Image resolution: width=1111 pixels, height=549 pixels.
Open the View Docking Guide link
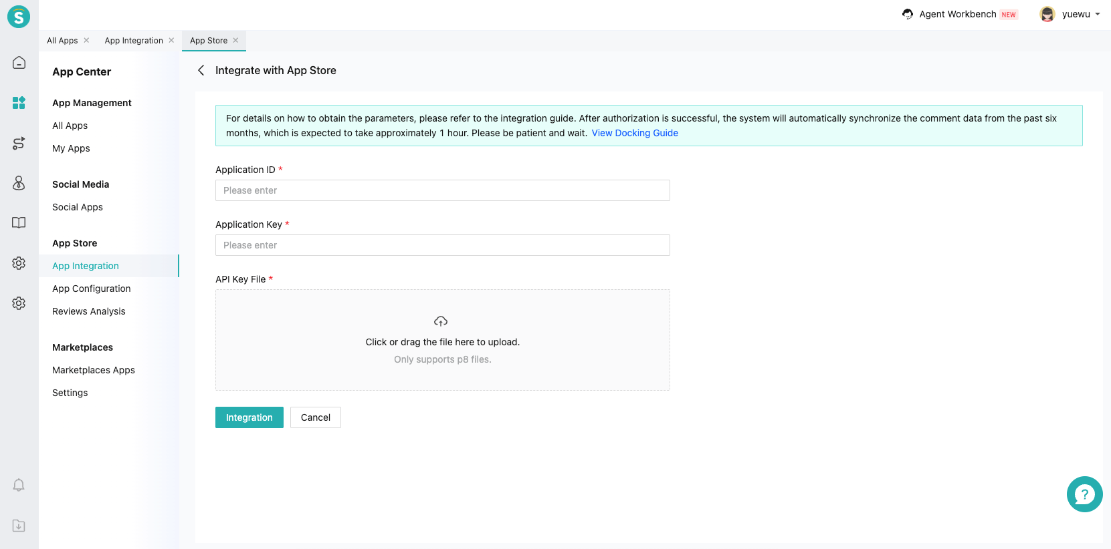point(635,133)
